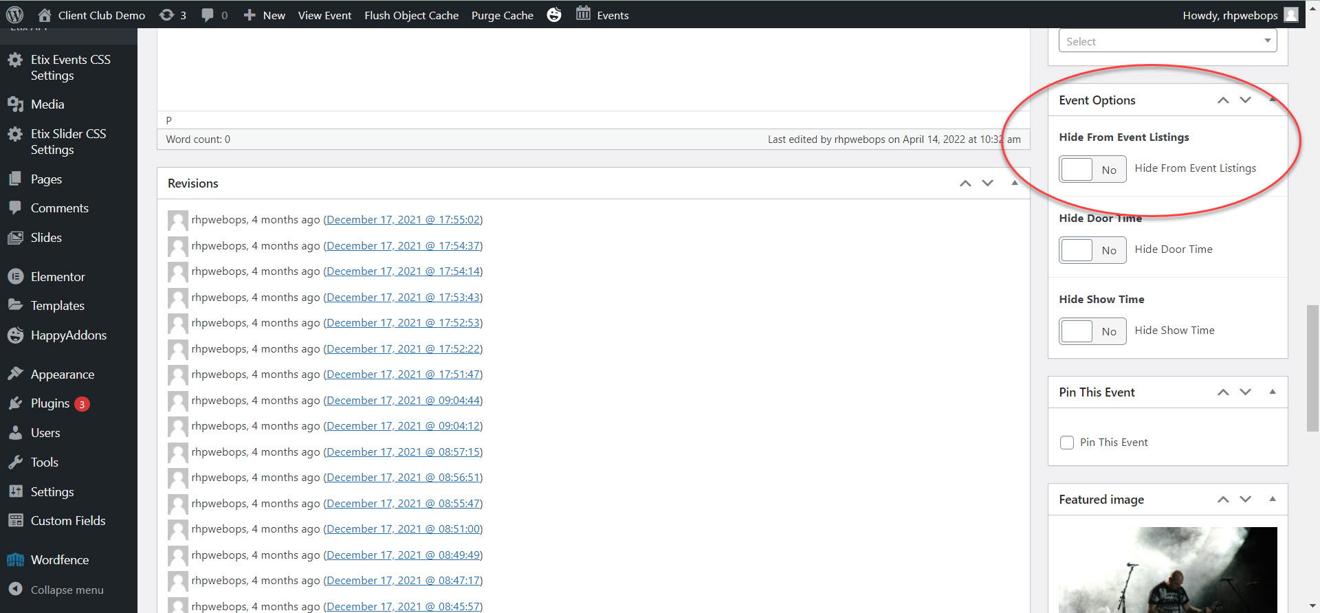1320x613 pixels.
Task: Click Flush Object Cache in admin bar
Action: tap(411, 15)
